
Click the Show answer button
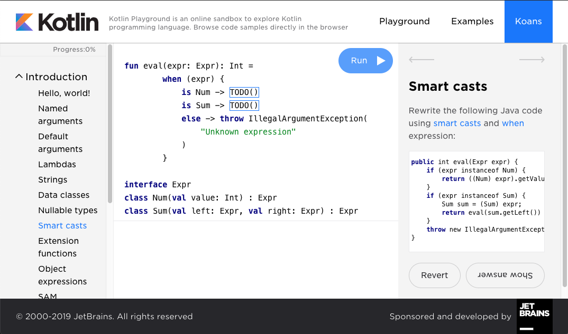tap(505, 275)
